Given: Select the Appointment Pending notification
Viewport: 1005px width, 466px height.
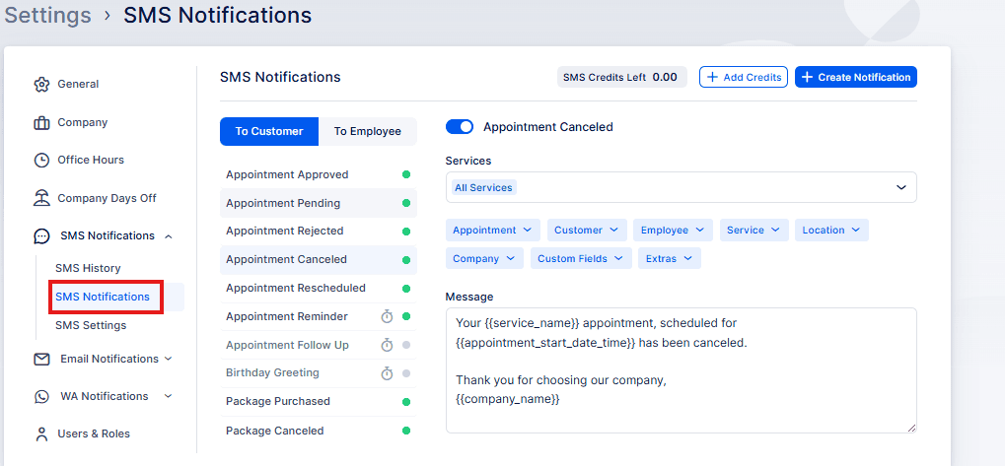Looking at the screenshot, I should click(319, 203).
